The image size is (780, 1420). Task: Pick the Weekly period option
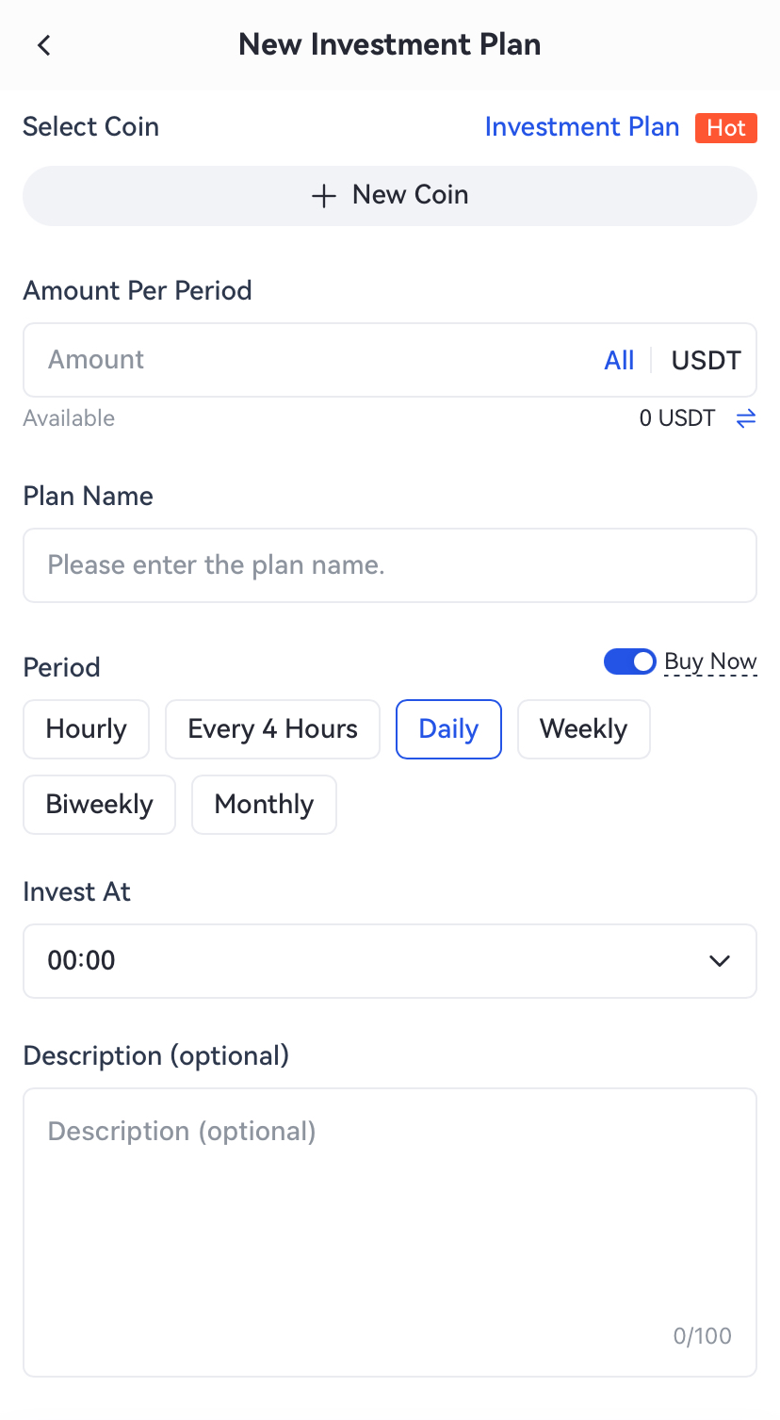583,729
